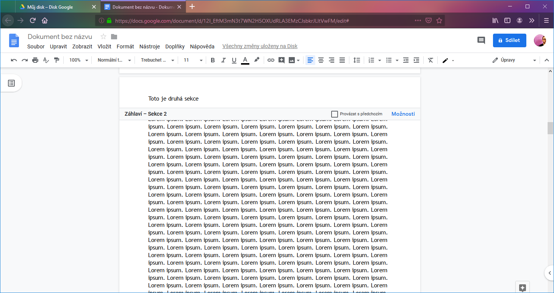The image size is (554, 293).
Task: Open the Formát menu
Action: 125,47
